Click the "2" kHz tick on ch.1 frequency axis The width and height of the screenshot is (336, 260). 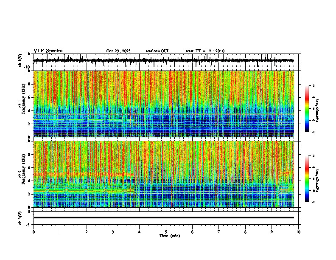coord(30,124)
